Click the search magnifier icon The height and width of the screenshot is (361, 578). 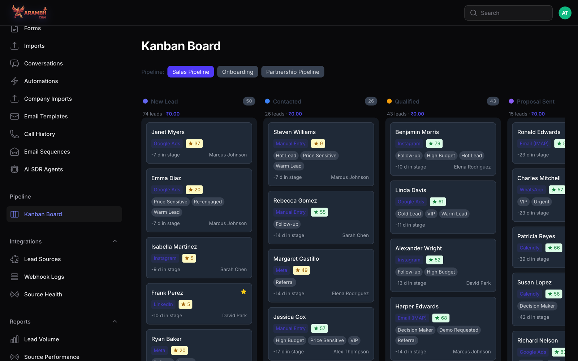pyautogui.click(x=473, y=13)
